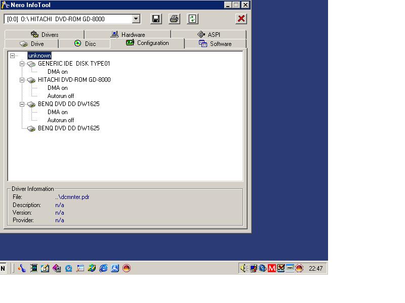Switch to the Software tab
This screenshot has height=303, width=405.
pyautogui.click(x=216, y=44)
